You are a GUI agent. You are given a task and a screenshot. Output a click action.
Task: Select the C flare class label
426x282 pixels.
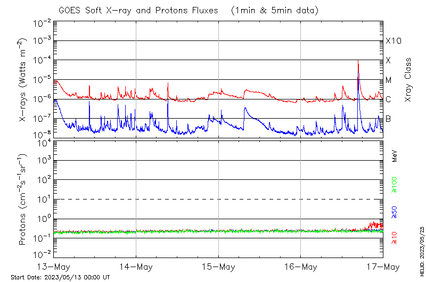pos(388,99)
